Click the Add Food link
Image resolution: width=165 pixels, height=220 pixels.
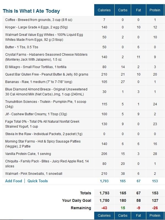(x=13, y=181)
